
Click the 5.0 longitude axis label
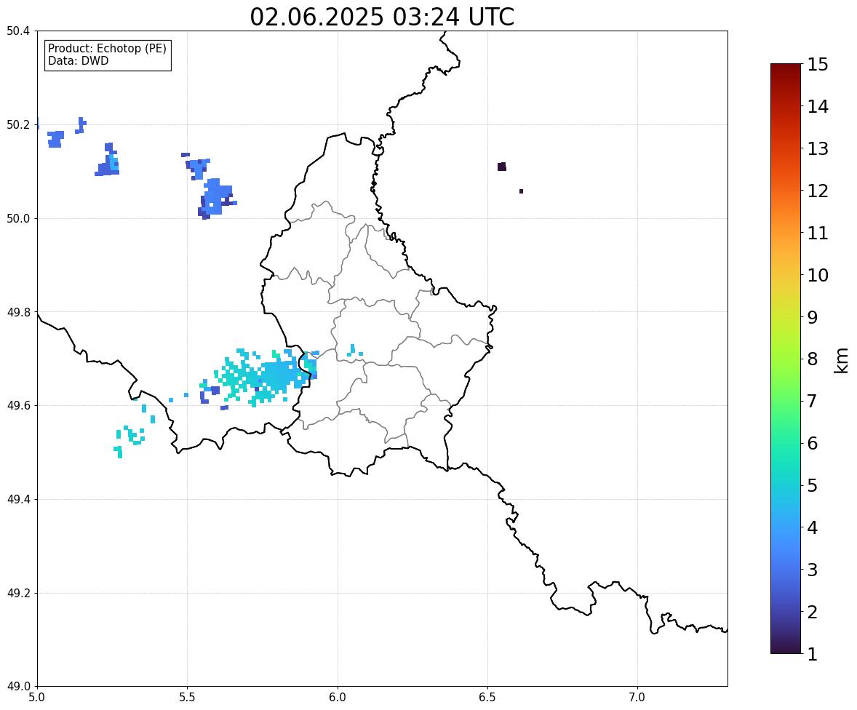[x=37, y=698]
